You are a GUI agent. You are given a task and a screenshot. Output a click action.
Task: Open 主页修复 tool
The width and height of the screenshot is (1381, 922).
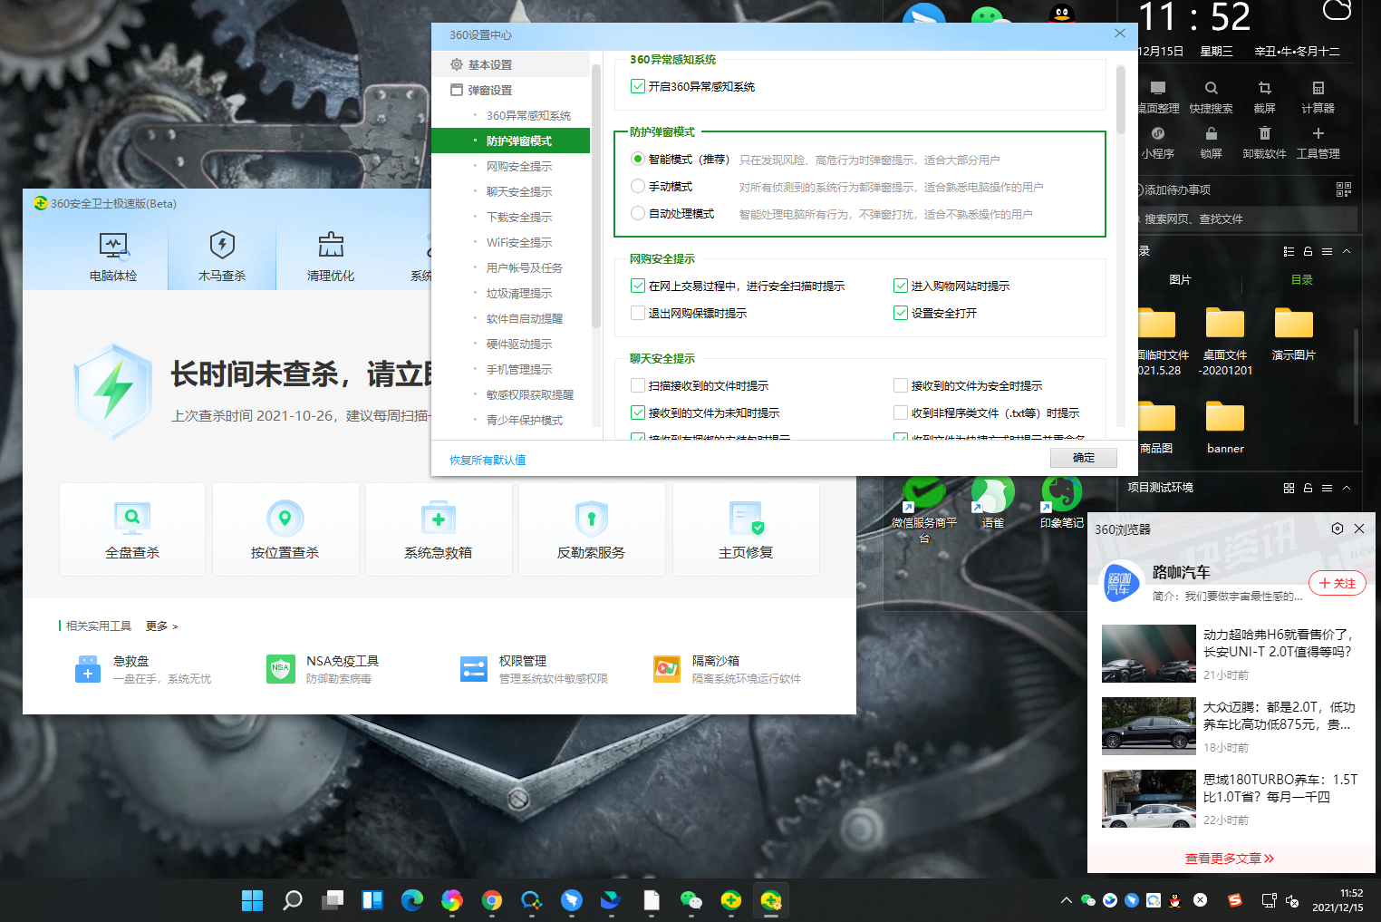click(746, 529)
